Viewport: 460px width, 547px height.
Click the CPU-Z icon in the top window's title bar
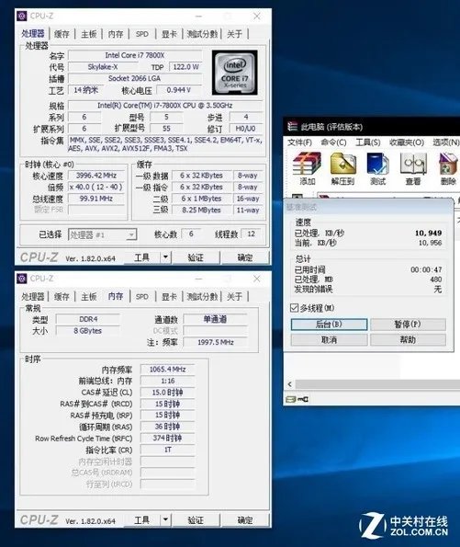point(22,16)
